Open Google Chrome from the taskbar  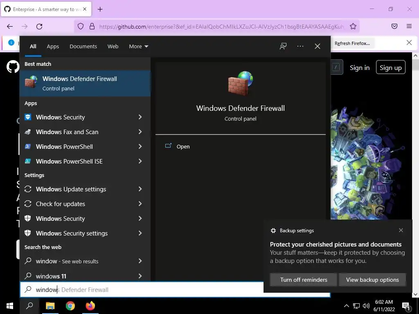(x=70, y=306)
